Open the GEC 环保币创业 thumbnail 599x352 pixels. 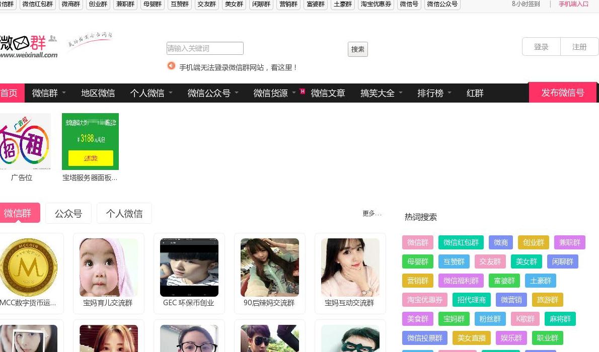189,267
